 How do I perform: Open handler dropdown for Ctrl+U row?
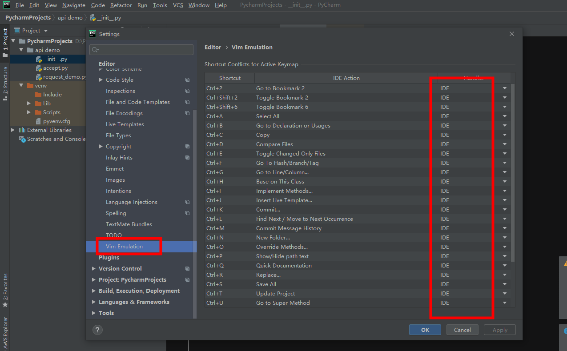pos(505,303)
